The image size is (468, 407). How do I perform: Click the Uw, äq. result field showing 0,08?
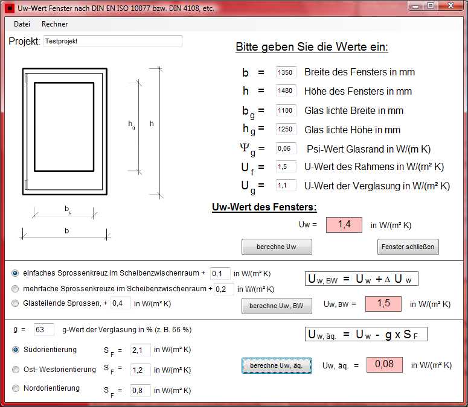pos(385,365)
